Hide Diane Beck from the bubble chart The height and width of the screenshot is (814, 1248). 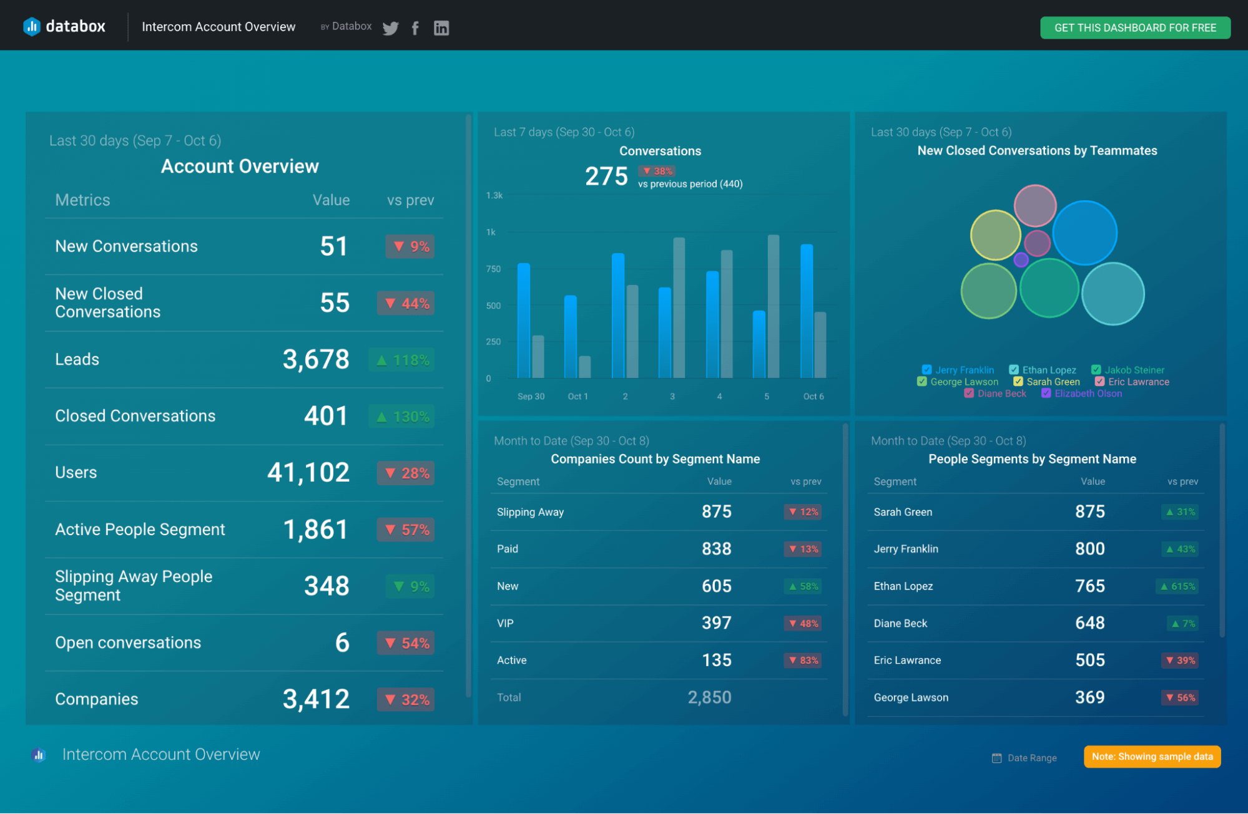(x=970, y=393)
